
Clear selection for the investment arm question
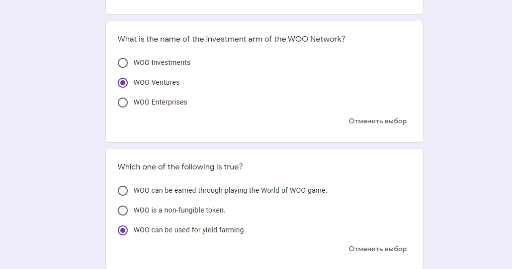tap(377, 121)
